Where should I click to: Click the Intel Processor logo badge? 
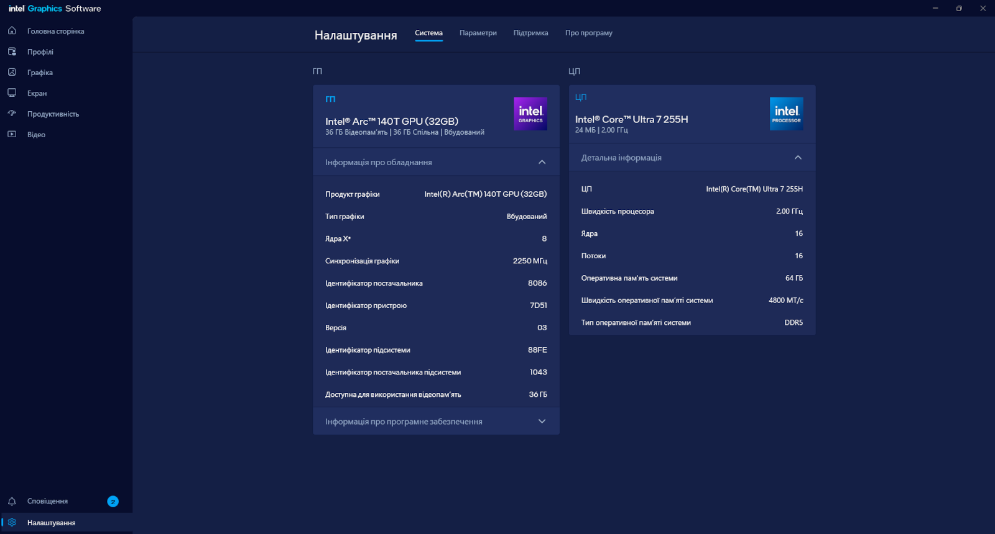pyautogui.click(x=787, y=114)
